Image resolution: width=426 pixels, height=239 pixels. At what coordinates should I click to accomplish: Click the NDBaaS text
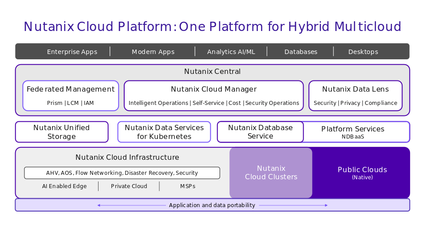(353, 137)
